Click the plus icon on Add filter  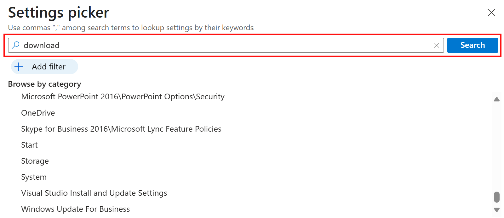click(19, 67)
